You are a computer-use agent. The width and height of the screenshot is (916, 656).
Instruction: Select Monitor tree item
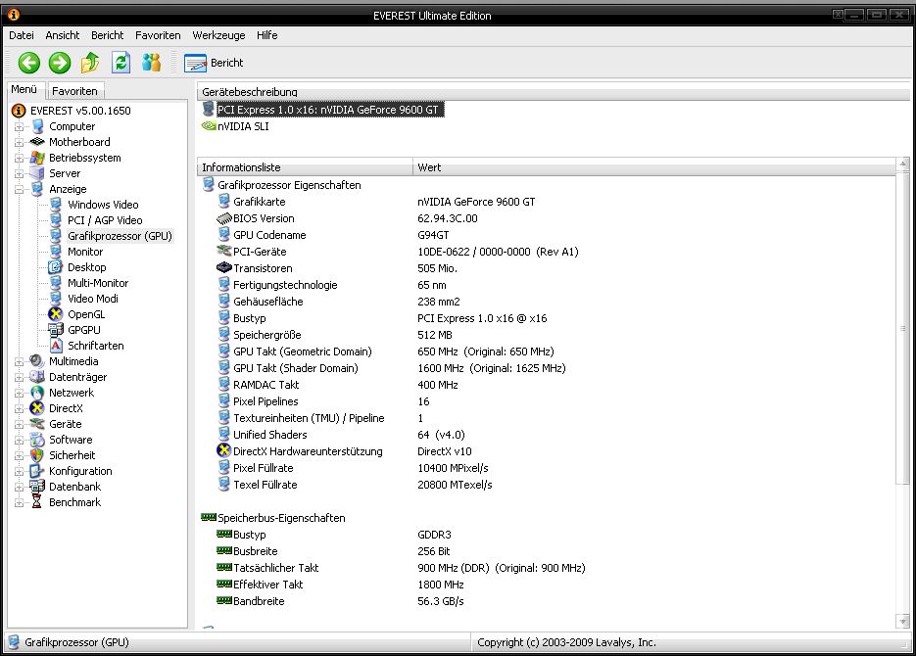pos(85,252)
